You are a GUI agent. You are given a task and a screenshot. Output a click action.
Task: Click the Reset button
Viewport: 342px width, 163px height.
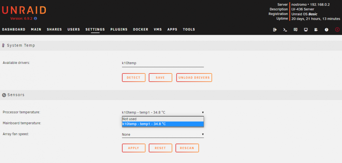coord(160,148)
